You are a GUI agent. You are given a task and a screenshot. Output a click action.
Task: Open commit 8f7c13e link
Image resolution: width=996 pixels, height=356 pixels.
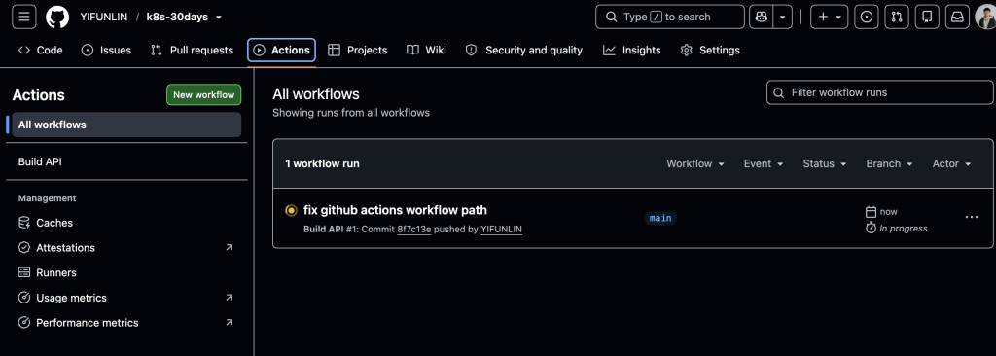414,229
